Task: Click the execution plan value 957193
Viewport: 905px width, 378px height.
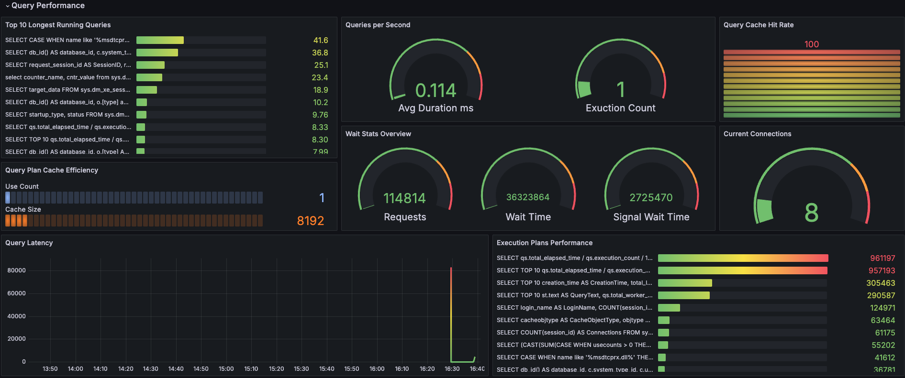Action: click(x=882, y=270)
